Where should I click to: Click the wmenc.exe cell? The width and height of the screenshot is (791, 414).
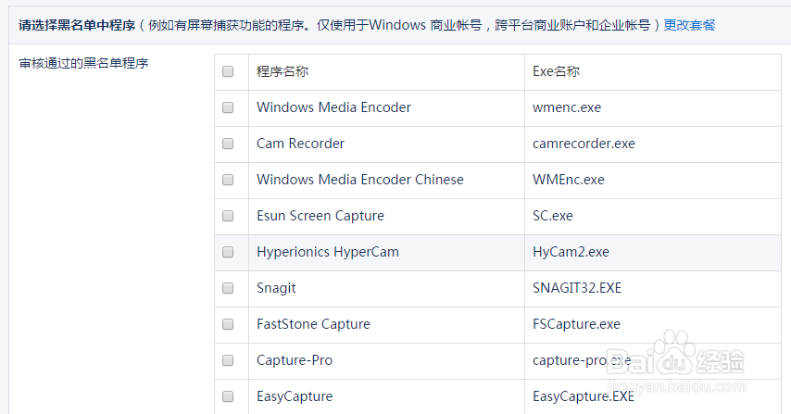[567, 107]
